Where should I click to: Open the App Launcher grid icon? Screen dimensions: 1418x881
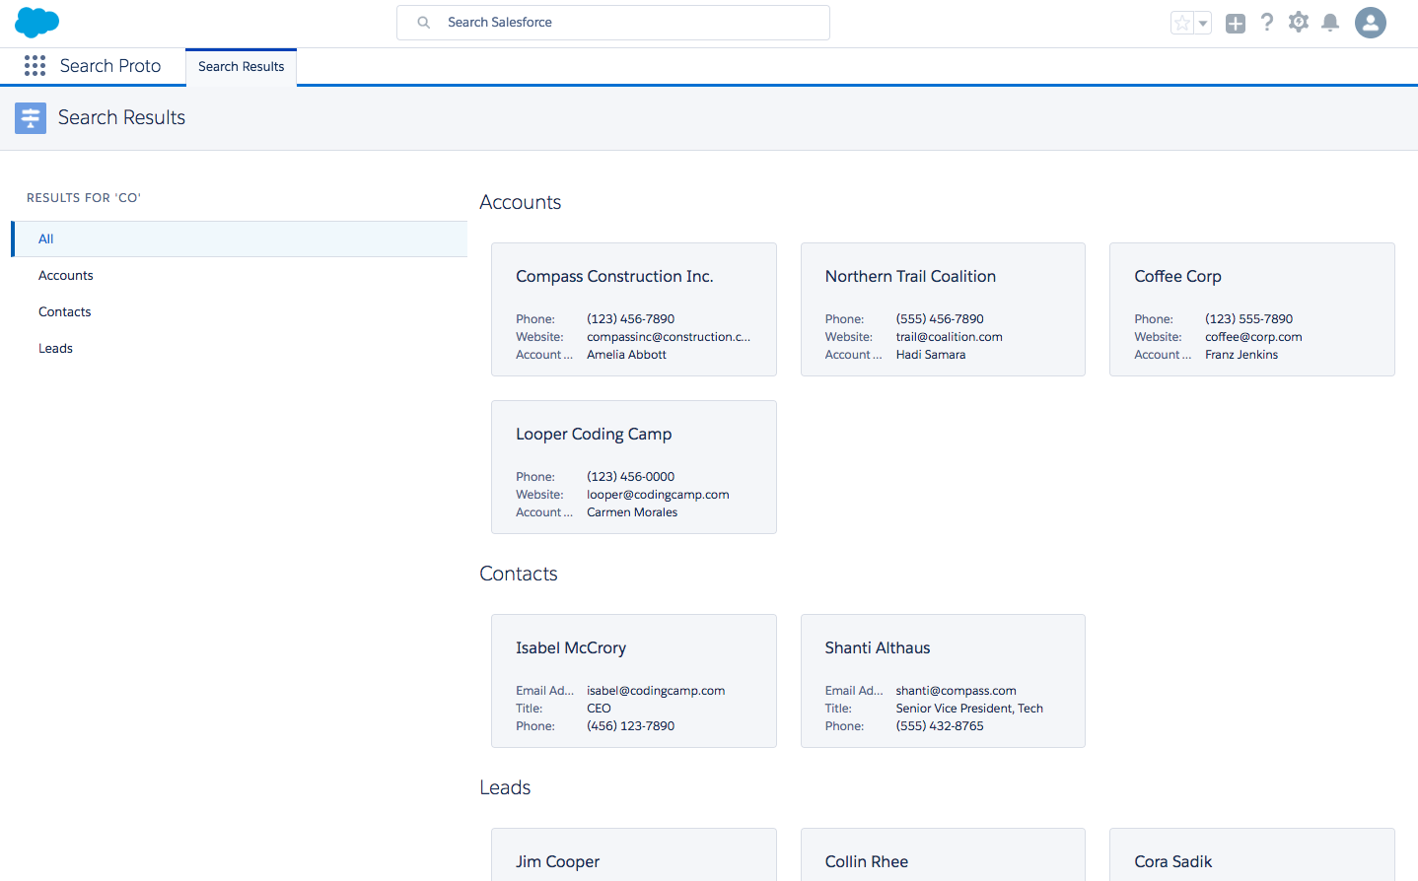pos(35,66)
